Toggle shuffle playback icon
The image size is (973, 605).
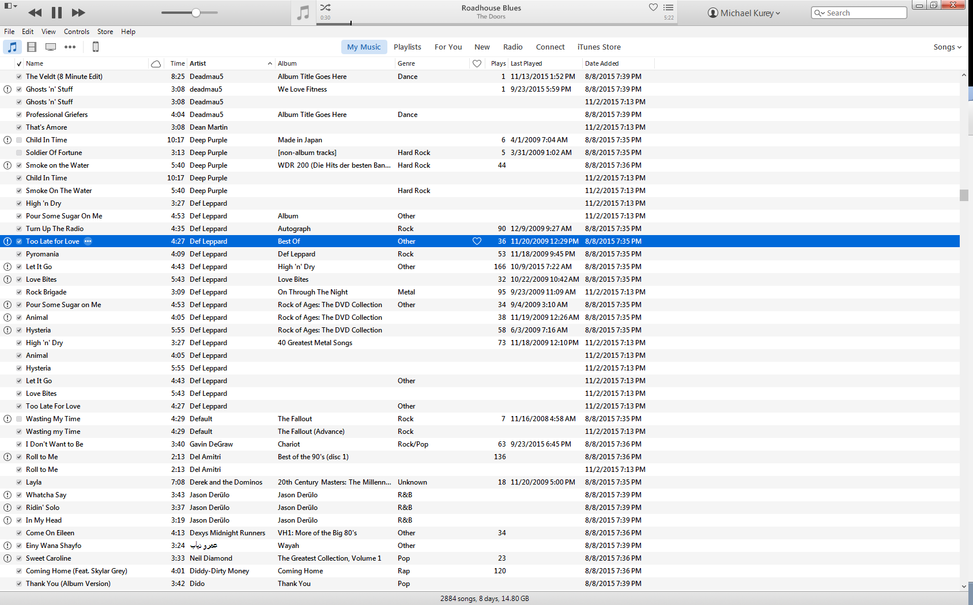coord(326,7)
